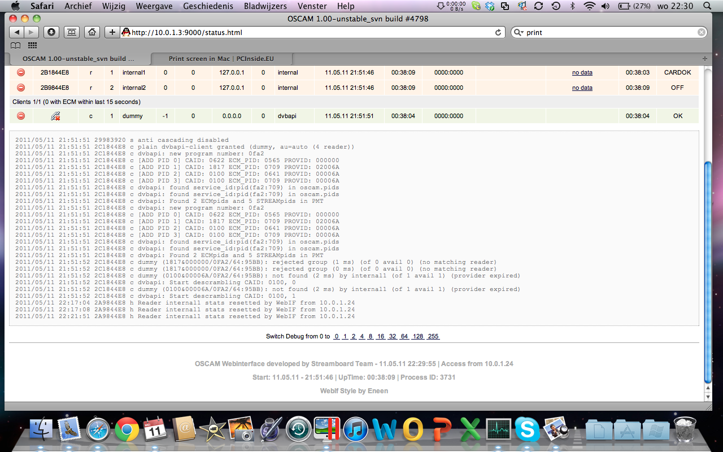Open Activity Monitor from the Dock
Viewport: 723px width, 452px height.
click(x=499, y=430)
